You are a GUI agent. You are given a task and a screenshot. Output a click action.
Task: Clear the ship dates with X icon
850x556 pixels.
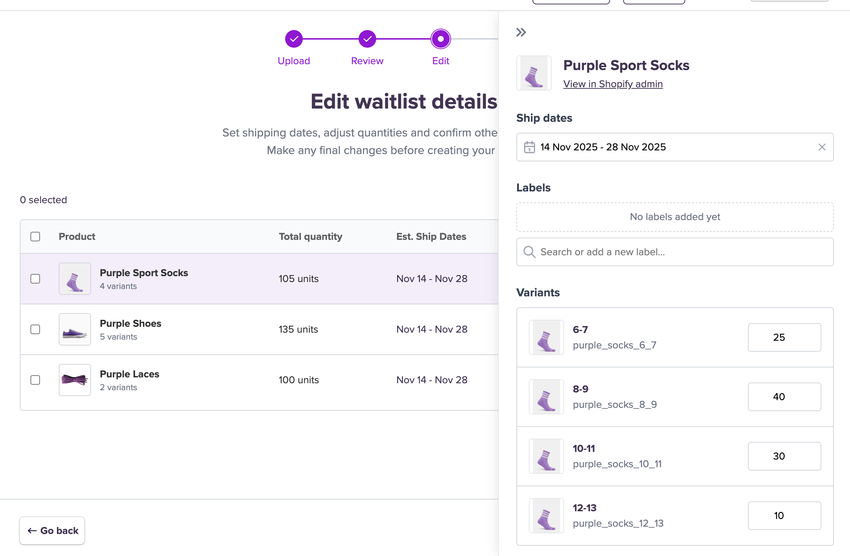click(822, 147)
